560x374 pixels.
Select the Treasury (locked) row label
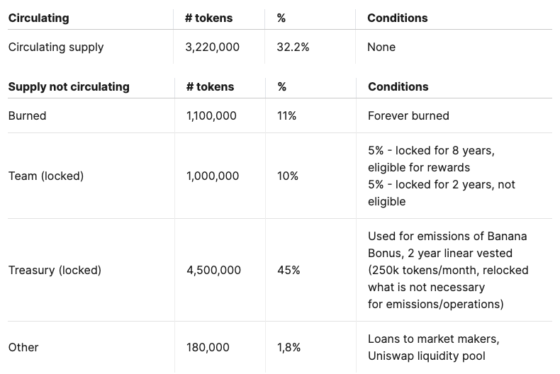point(55,270)
